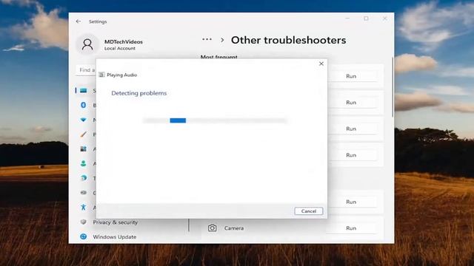The height and width of the screenshot is (266, 474).
Task: Click the Settings window scrollbar
Action: pyautogui.click(x=393, y=87)
